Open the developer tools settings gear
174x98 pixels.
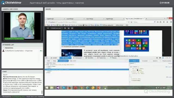[46, 58]
